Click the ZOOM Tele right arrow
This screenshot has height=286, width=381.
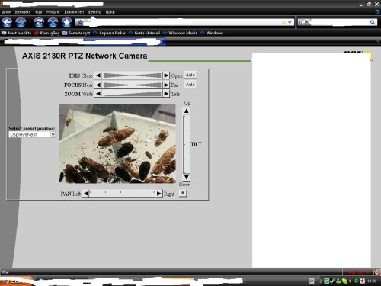click(x=166, y=94)
